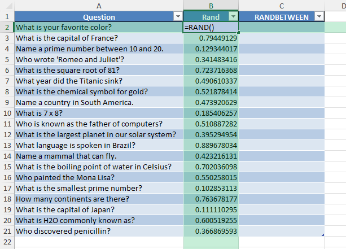Click the value 0.490610337
This screenshot has width=346, height=249.
(x=216, y=81)
